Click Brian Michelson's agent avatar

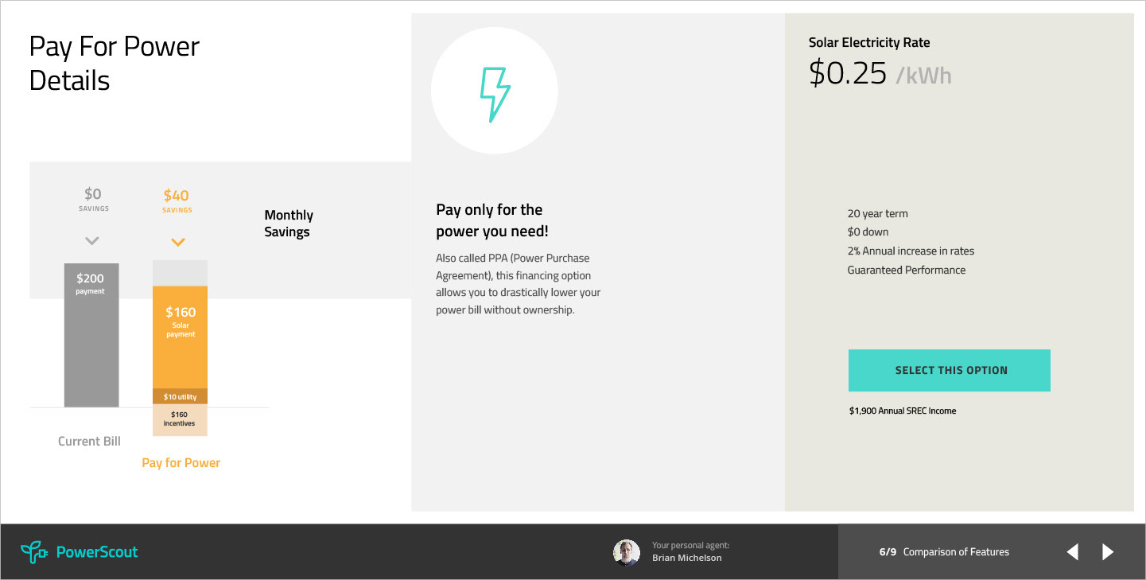(626, 552)
